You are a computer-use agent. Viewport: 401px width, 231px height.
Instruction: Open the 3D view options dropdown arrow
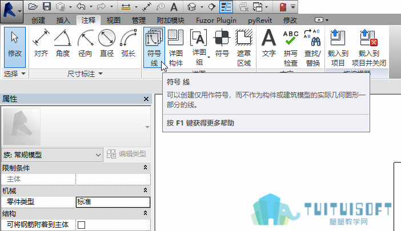coord(202,7)
